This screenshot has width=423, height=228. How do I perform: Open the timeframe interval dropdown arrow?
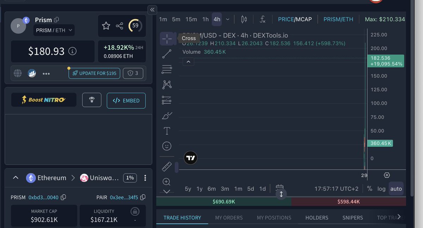228,19
